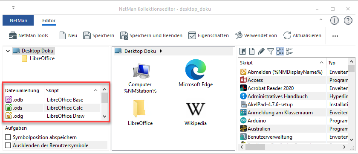358x154 pixels.
Task: Click the .odb file type icon
Action: [9, 100]
